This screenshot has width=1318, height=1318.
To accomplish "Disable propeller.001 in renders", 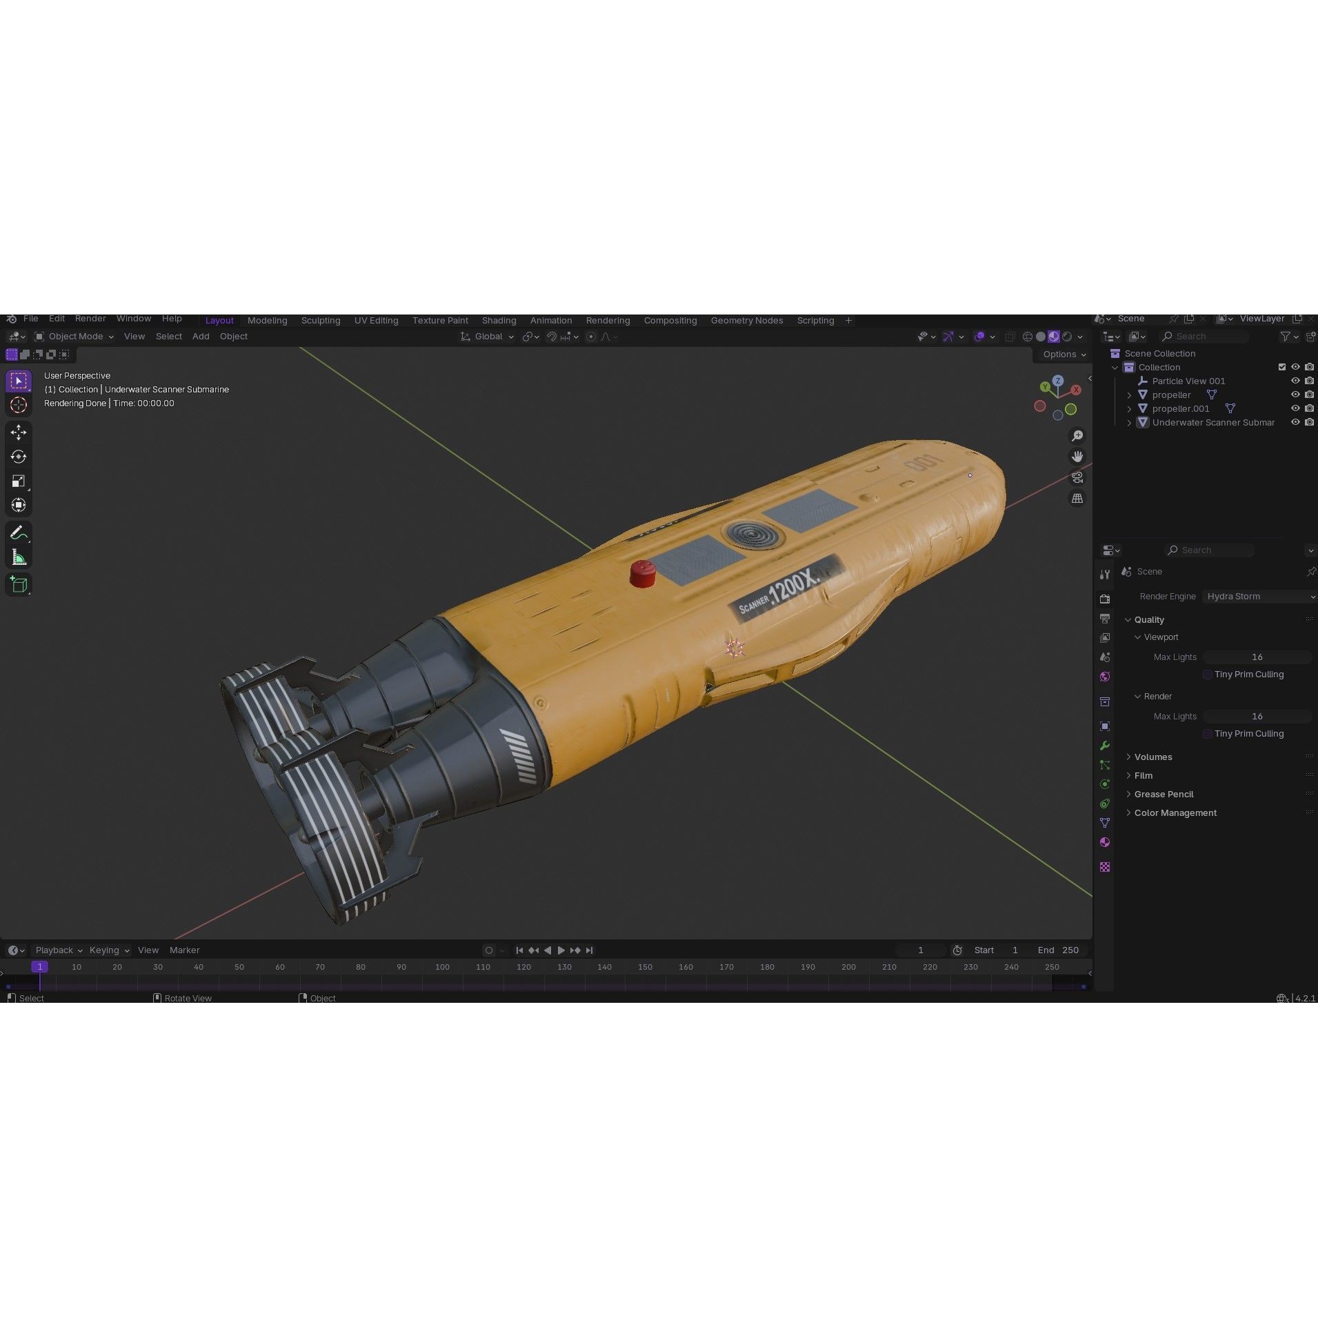I will pyautogui.click(x=1309, y=408).
